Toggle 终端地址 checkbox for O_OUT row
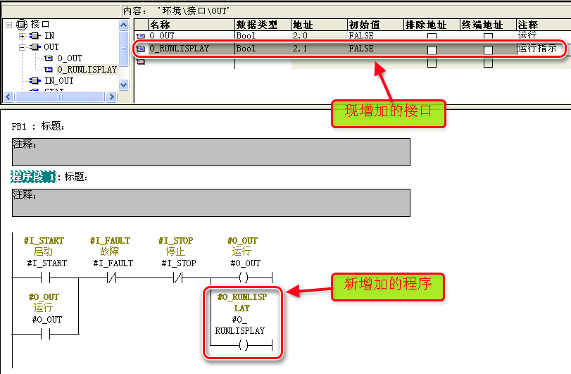This screenshot has width=571, height=374. (x=488, y=36)
